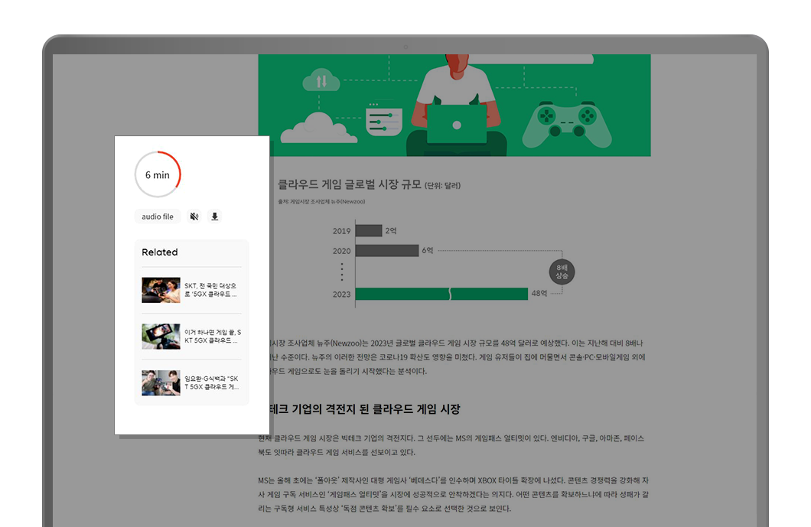Screen dimensions: 811x527
Task: Click the '8배 상승' circular badge
Action: [x=561, y=271]
